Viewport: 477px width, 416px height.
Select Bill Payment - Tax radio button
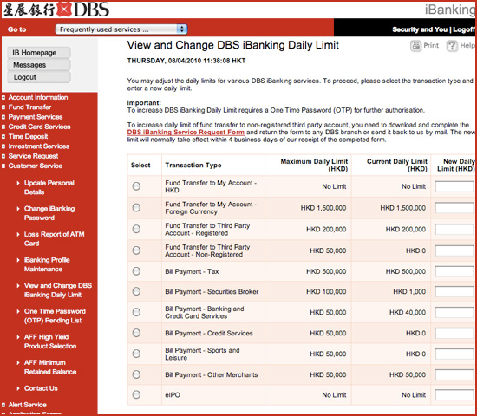coord(136,271)
